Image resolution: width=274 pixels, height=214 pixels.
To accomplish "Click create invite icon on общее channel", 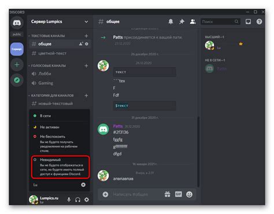I will point(81,44).
